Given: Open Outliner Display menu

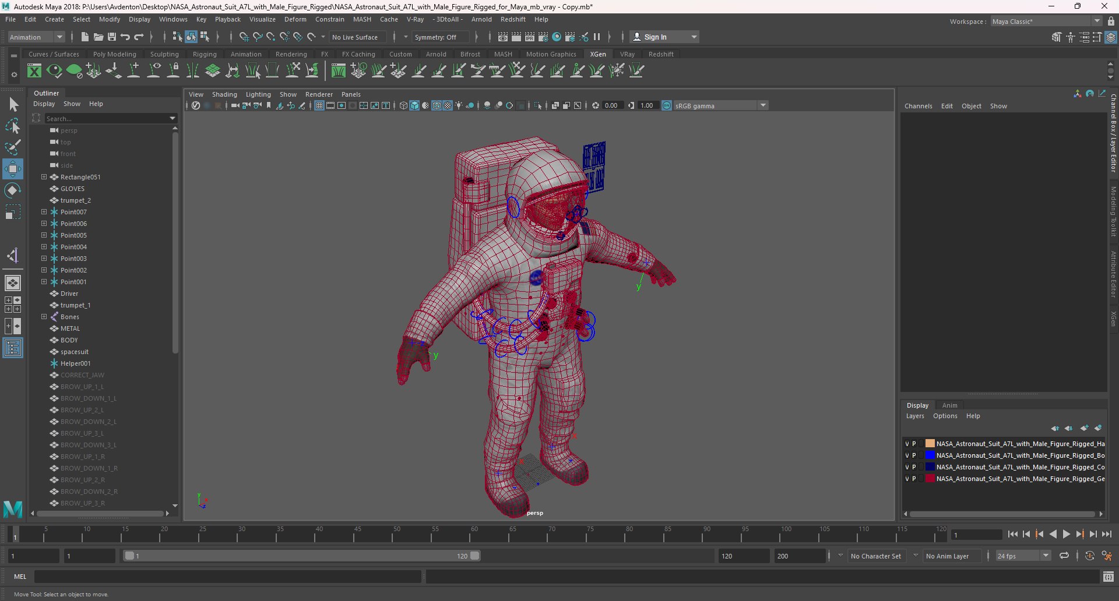Looking at the screenshot, I should click(44, 104).
